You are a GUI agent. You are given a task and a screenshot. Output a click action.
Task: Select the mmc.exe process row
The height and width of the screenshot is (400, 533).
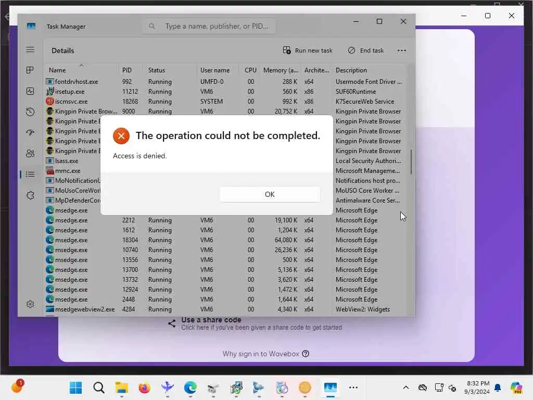coord(73,171)
